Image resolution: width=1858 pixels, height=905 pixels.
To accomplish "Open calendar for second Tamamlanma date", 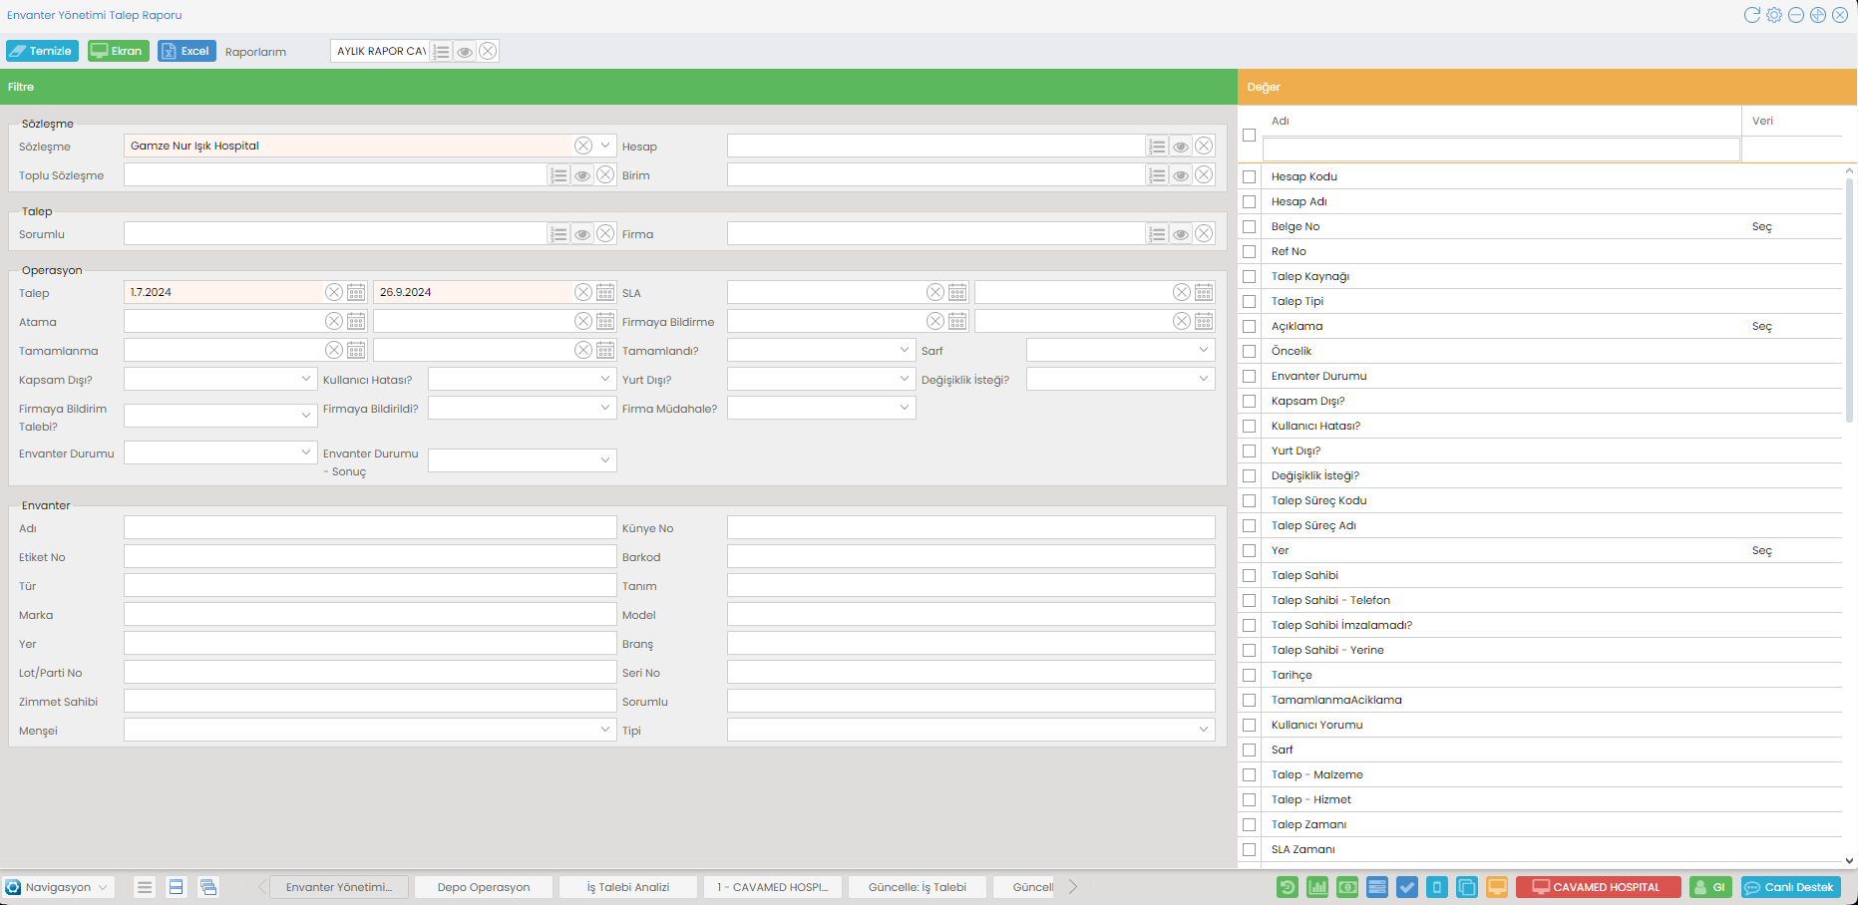I will (605, 350).
